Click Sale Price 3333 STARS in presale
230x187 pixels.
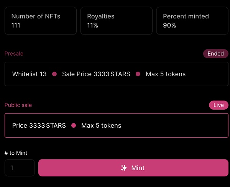(96, 74)
